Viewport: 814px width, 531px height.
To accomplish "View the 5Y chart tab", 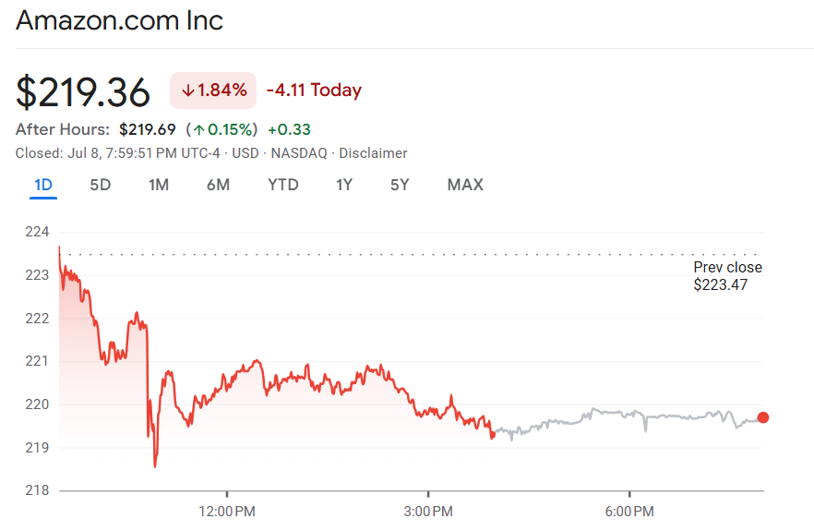I will coord(400,185).
